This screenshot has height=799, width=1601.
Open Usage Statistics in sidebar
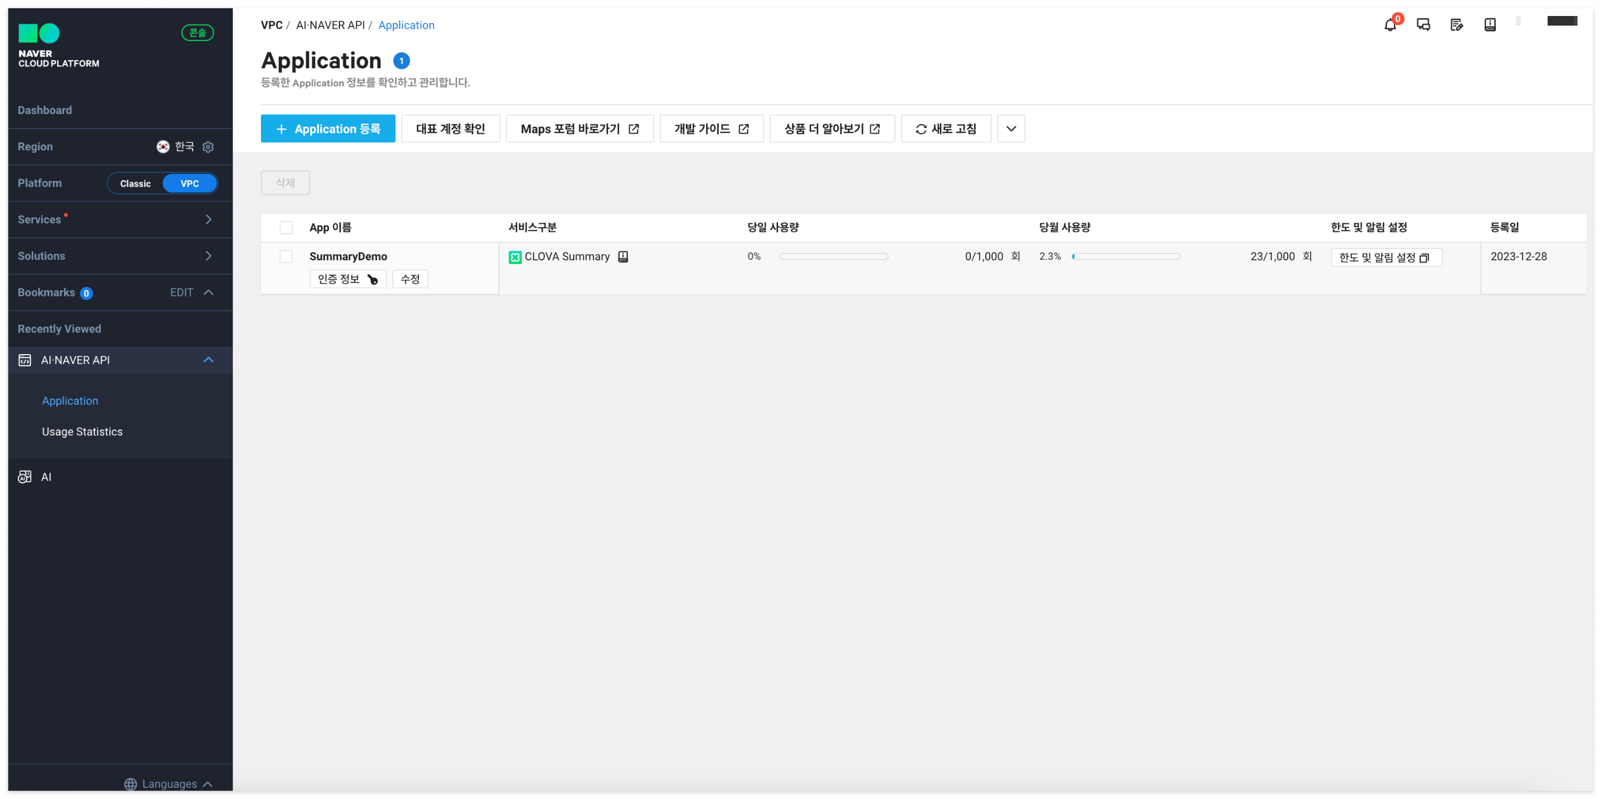82,431
